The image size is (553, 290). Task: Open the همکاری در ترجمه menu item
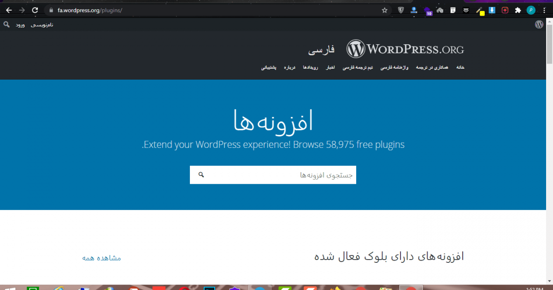(432, 68)
